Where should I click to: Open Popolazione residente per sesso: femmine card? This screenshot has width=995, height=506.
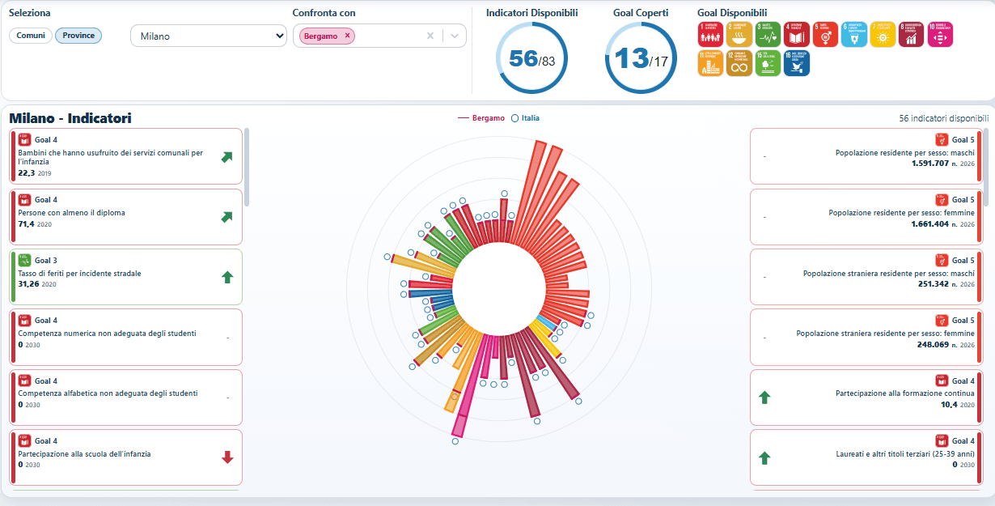click(x=866, y=217)
